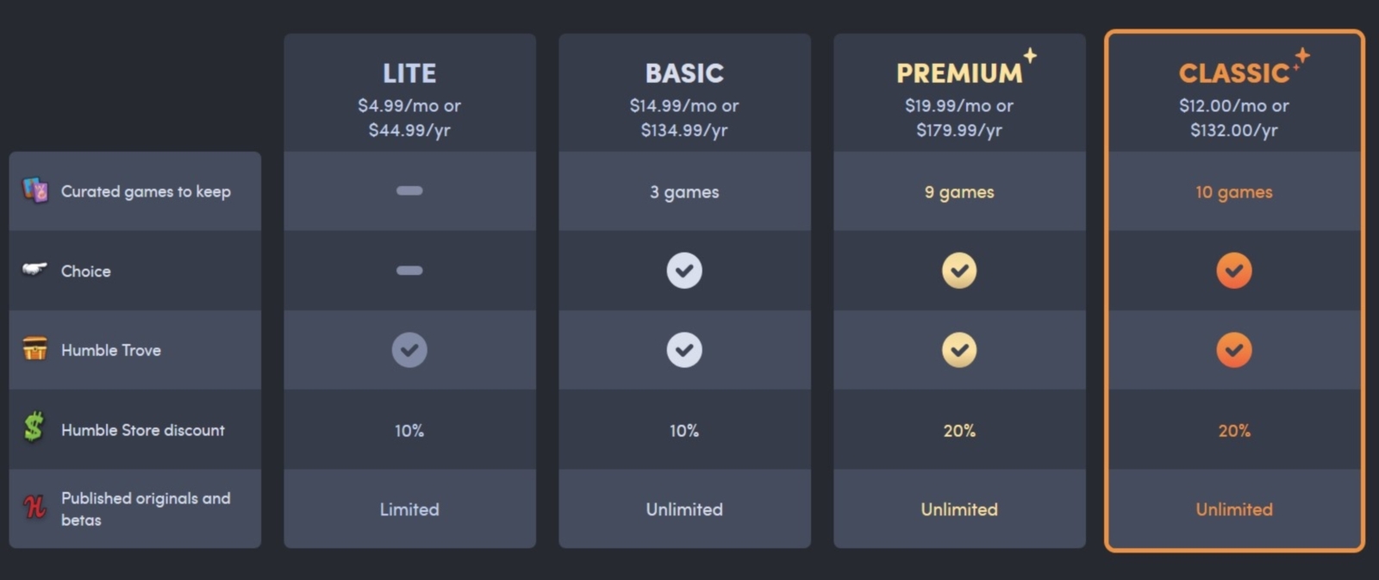
Task: Click the sparkle beside the Premium title
Action: (1030, 55)
